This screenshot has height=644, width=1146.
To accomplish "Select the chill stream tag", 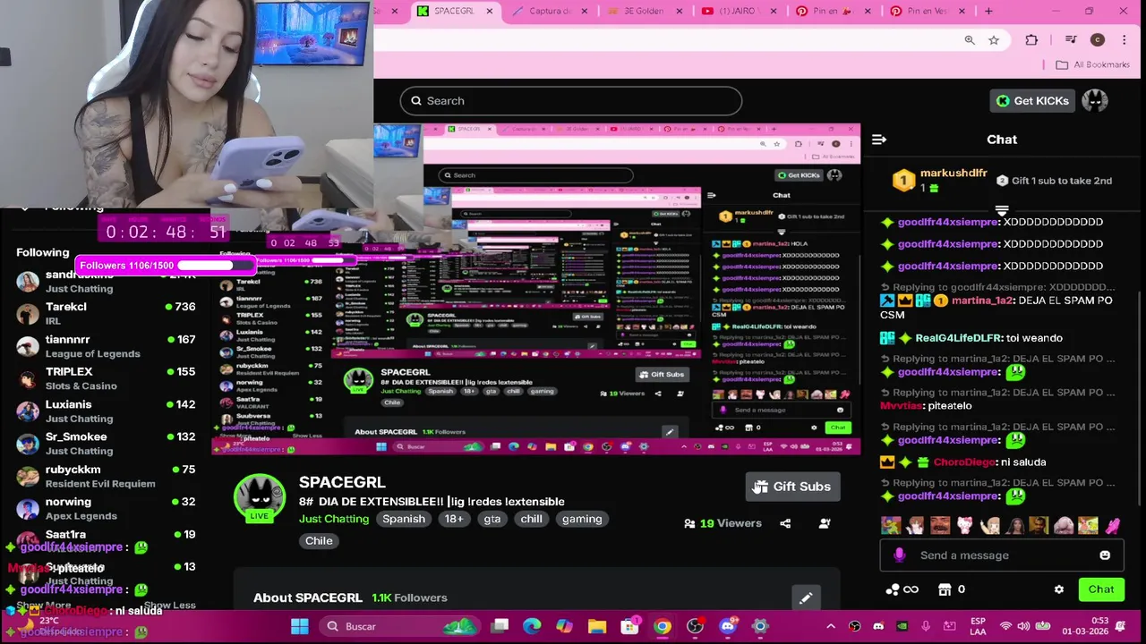I will click(x=531, y=519).
